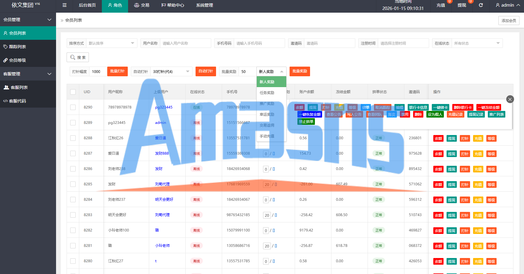Select 手动充值 in the reward dropdown list
Image resolution: width=524 pixels, height=274 pixels.
pos(271,136)
